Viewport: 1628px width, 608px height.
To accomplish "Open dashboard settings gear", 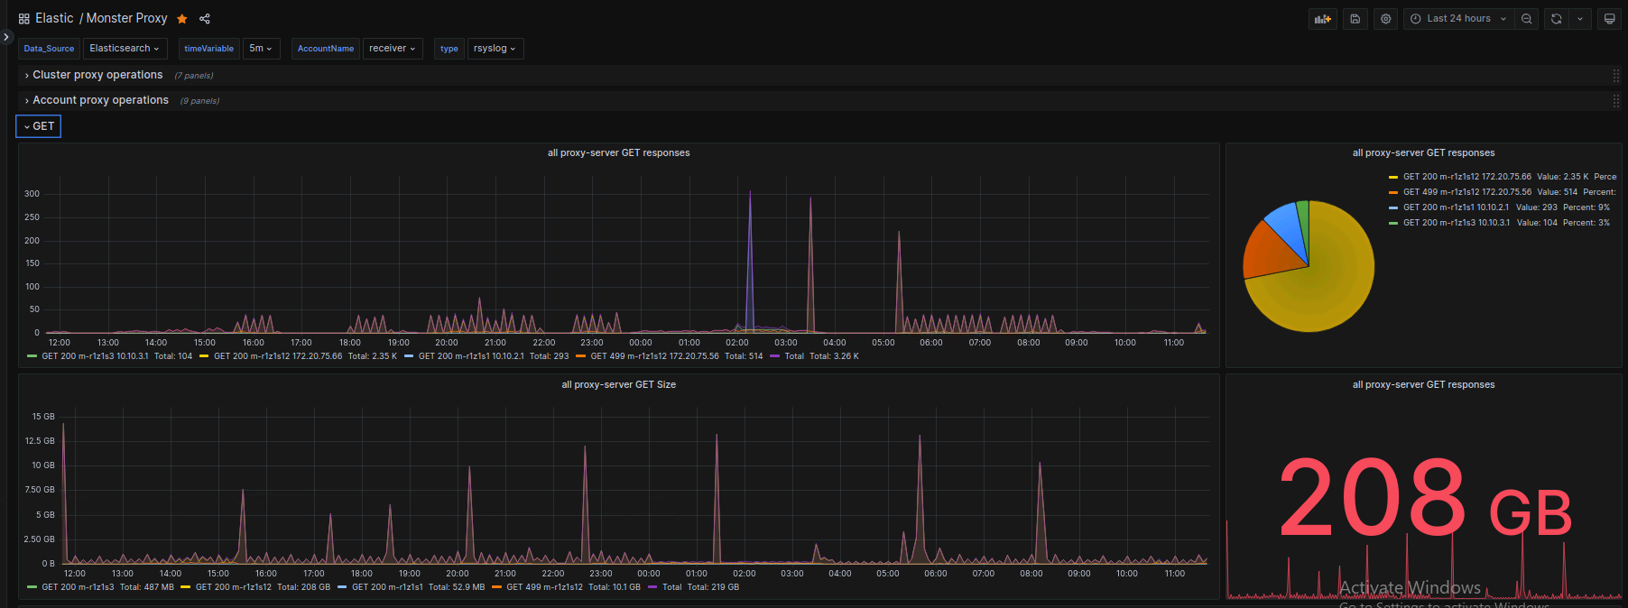I will (x=1386, y=19).
